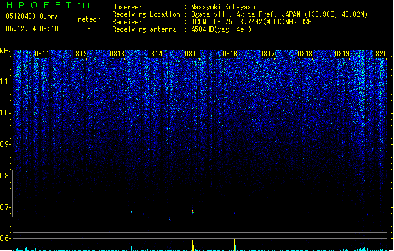This screenshot has height=251, width=394.
Task: Click the 0813 time marker
Action: [117, 54]
